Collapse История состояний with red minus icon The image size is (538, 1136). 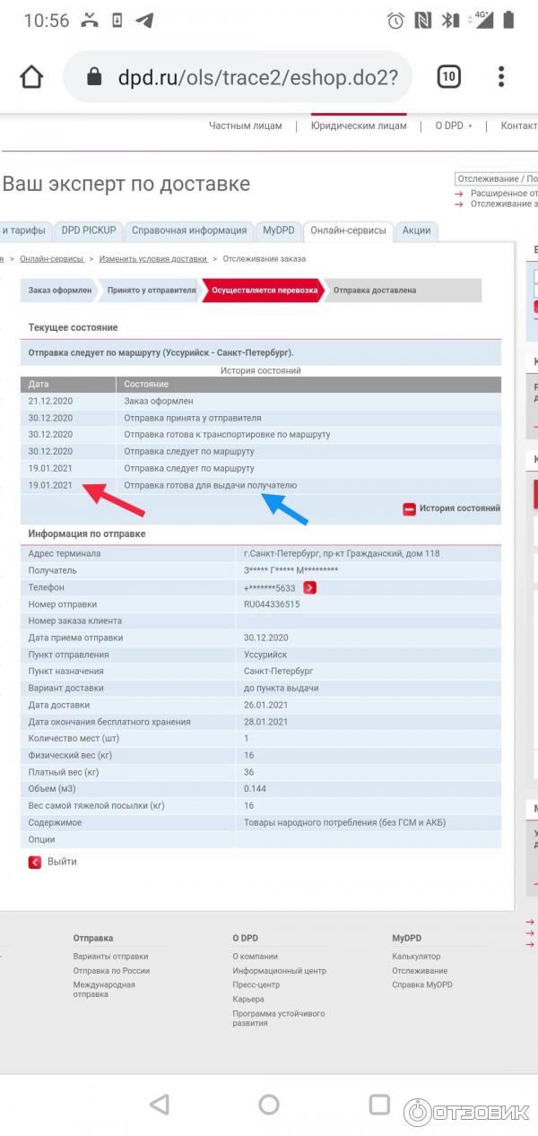tap(409, 508)
